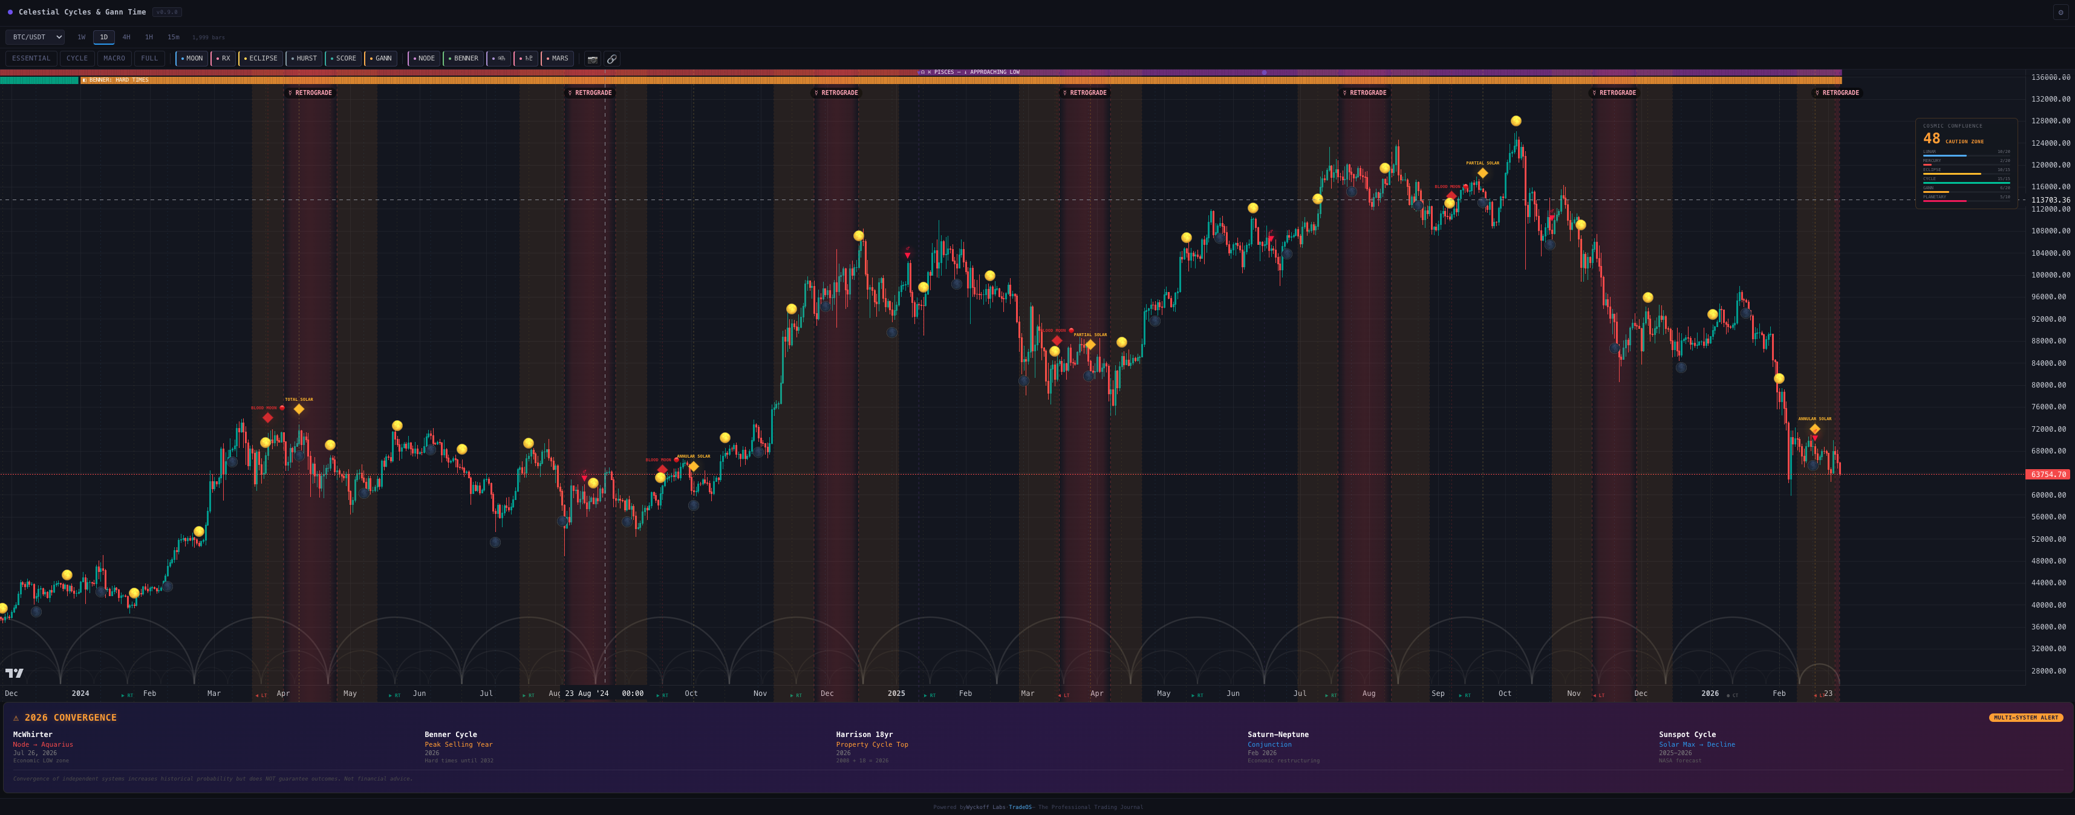Switch timeframe to 4H
Screen dimensions: 2075x815
pos(126,36)
